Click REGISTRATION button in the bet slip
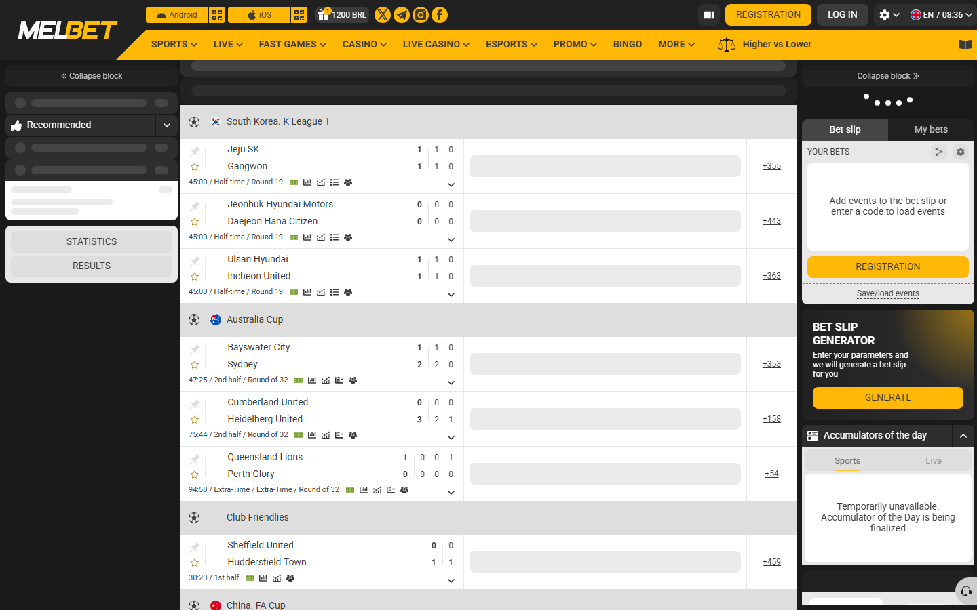977x610 pixels. pyautogui.click(x=887, y=267)
